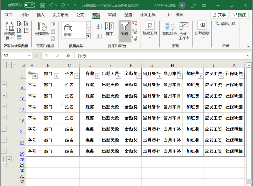Open the 获取数据 get data button

9,31
